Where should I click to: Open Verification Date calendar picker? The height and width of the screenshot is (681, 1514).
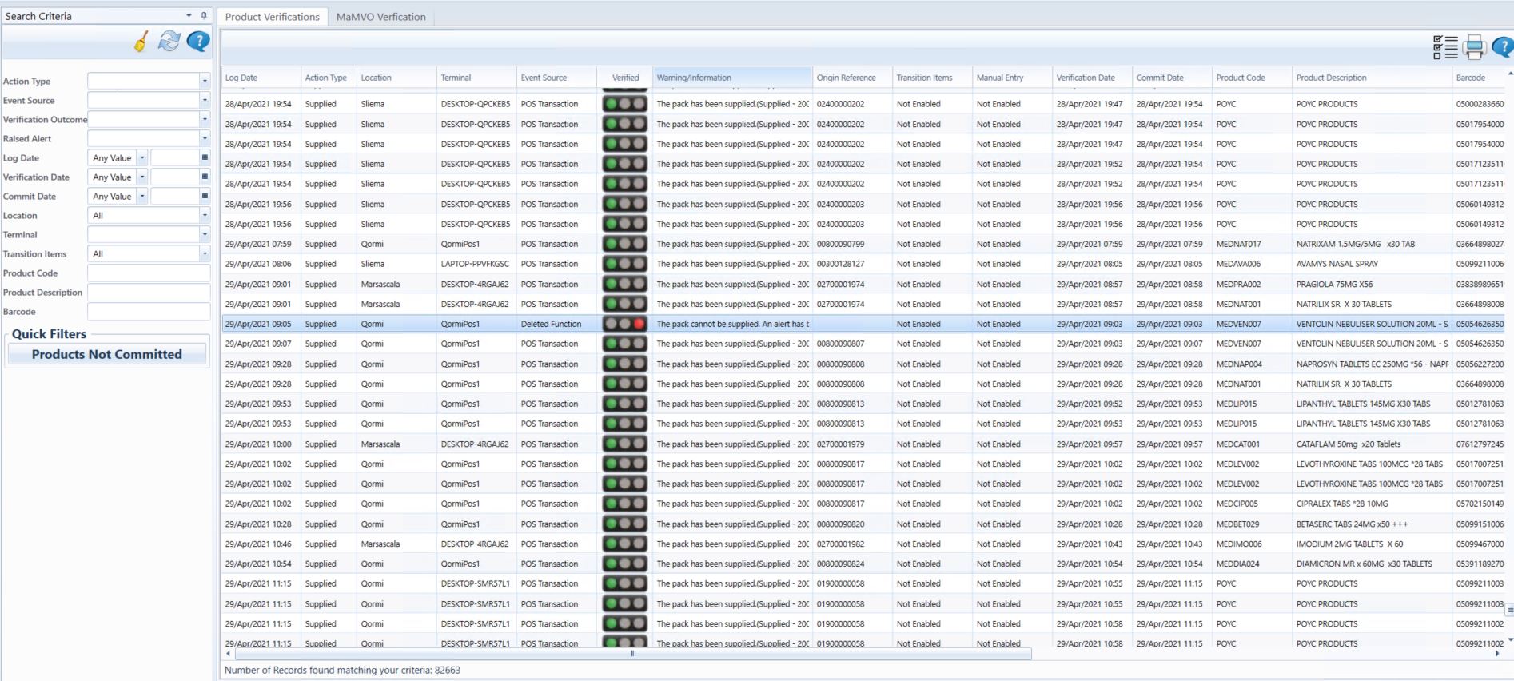coord(205,177)
